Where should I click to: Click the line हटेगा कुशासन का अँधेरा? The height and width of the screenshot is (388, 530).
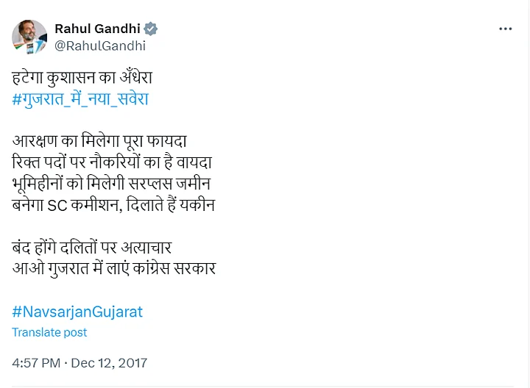click(x=87, y=77)
